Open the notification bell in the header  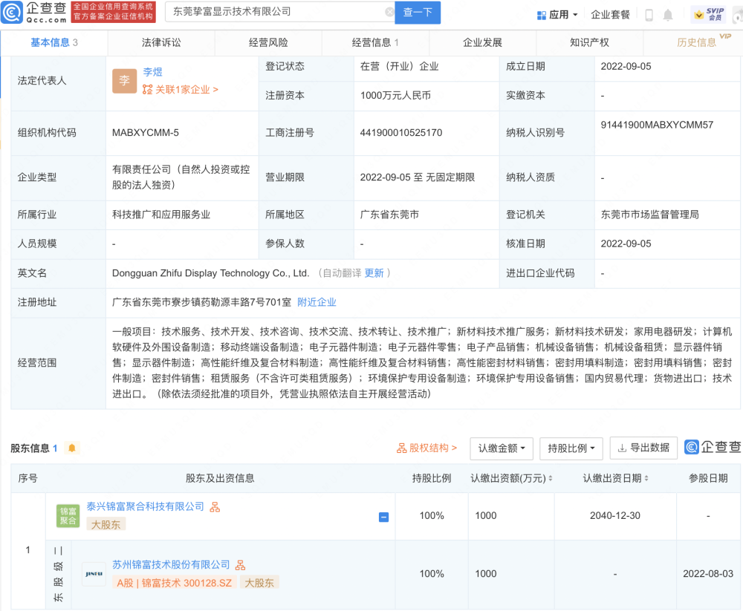[x=668, y=15]
